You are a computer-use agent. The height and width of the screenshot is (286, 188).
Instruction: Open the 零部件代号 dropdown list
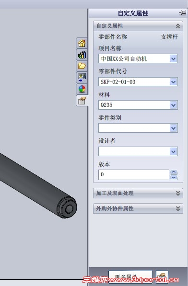[x=174, y=82]
